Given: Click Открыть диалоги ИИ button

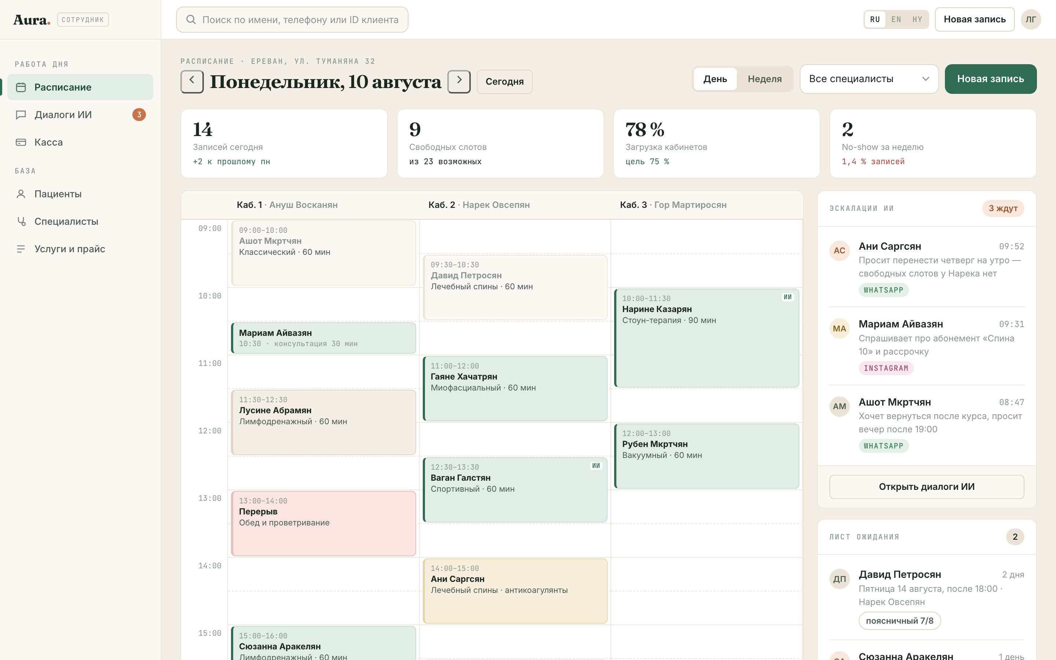Looking at the screenshot, I should pyautogui.click(x=927, y=487).
